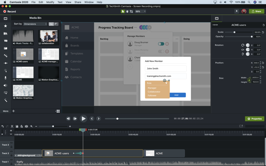
Task: Expand More tools in sidebar
Action: (x=5, y=111)
